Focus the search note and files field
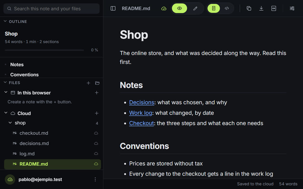 click(x=52, y=9)
